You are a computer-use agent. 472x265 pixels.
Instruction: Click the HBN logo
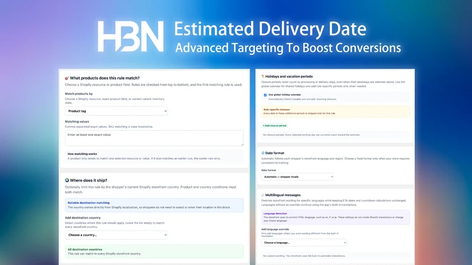pyautogui.click(x=130, y=37)
